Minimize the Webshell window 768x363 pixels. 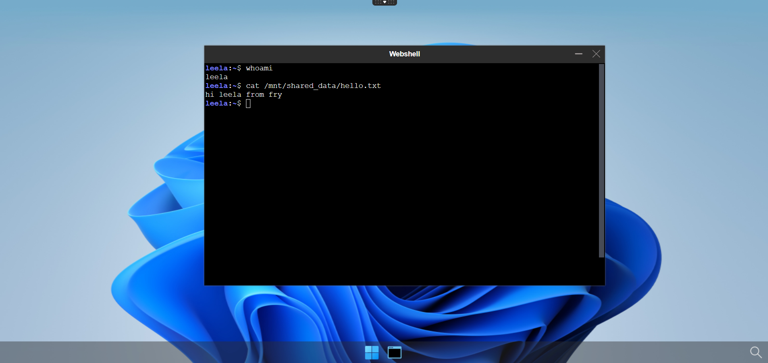[x=579, y=54]
